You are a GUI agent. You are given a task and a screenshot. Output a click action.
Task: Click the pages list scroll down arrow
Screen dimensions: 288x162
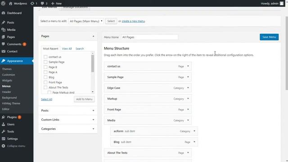click(x=93, y=92)
